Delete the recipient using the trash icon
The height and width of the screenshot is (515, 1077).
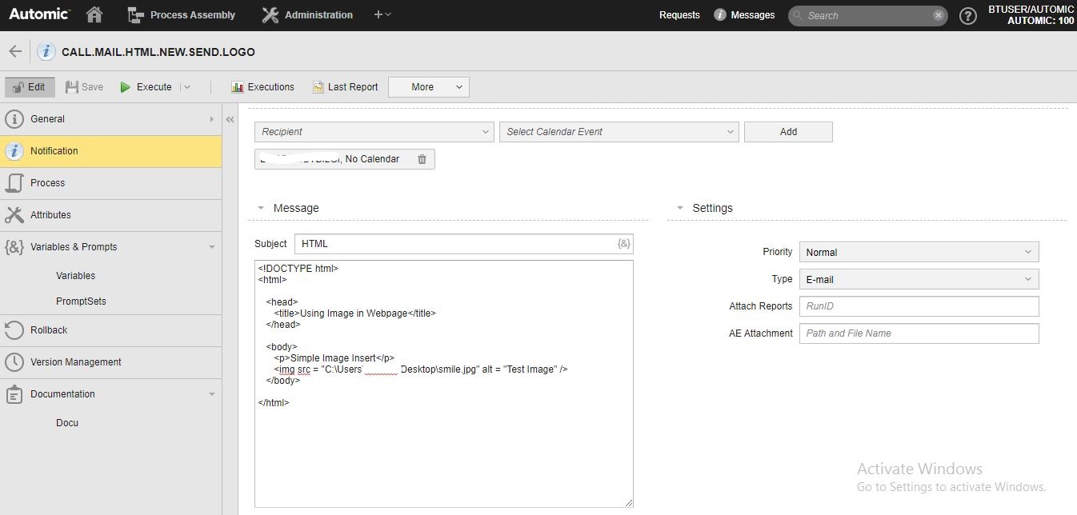point(422,159)
